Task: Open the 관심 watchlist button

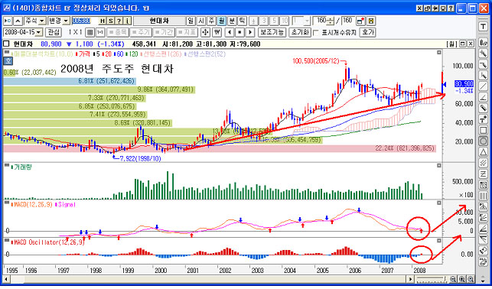Action: pyautogui.click(x=54, y=32)
